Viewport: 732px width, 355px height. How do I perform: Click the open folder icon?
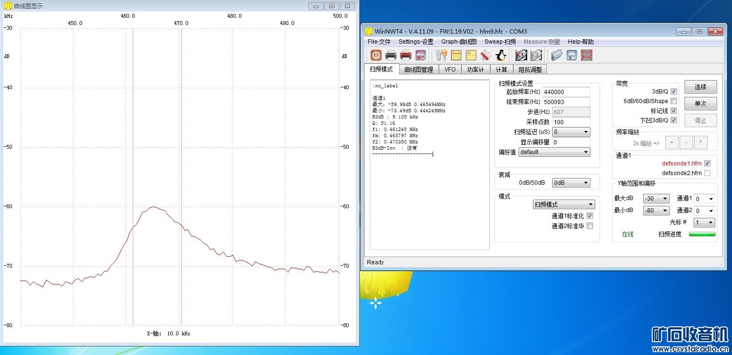pos(556,55)
